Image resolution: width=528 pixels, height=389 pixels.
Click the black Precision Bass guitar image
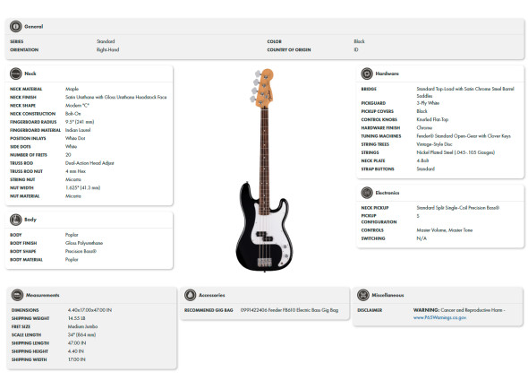click(264, 170)
